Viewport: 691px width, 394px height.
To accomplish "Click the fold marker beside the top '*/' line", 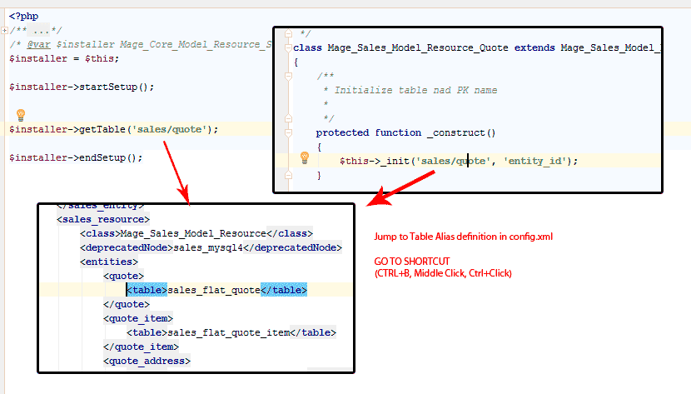I will click(288, 33).
